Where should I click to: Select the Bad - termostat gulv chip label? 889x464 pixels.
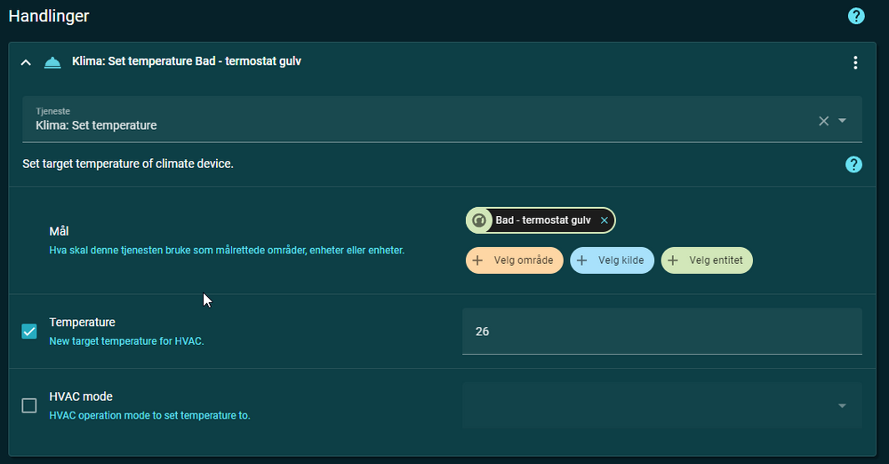click(542, 220)
